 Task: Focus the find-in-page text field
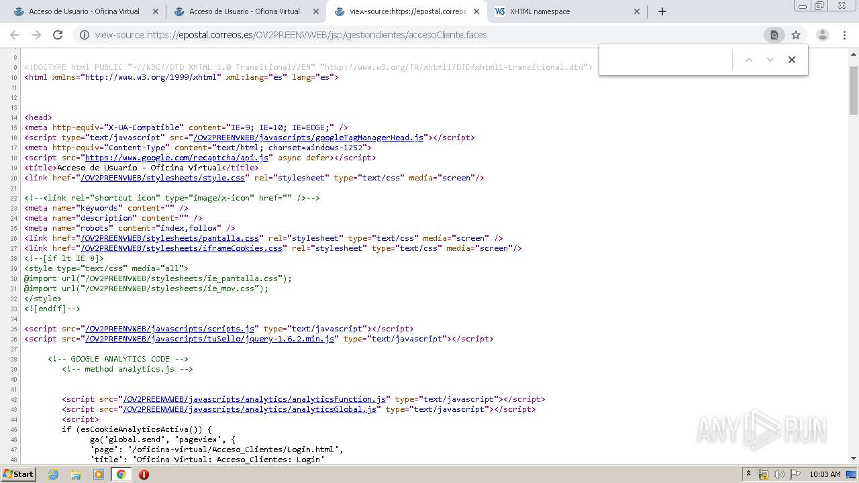pos(666,60)
